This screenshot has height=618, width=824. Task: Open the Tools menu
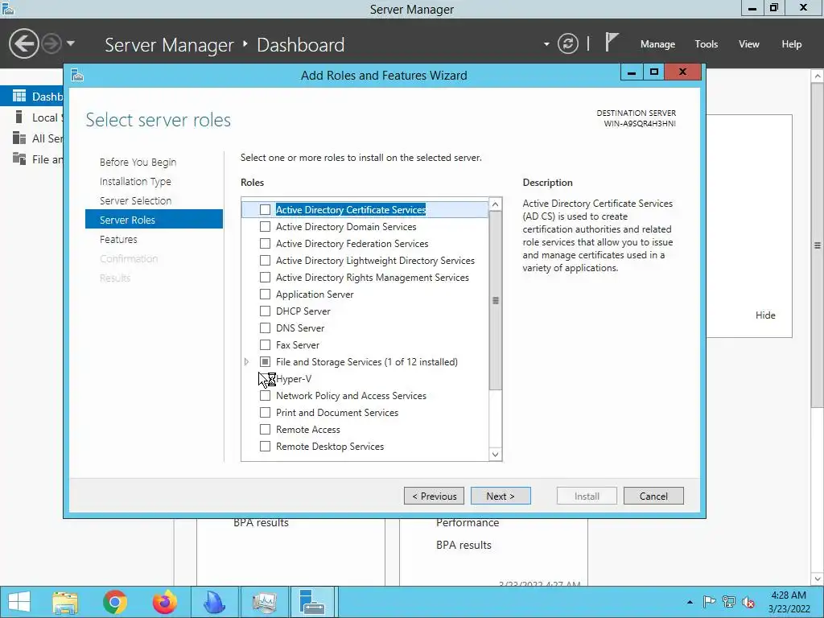(x=707, y=44)
